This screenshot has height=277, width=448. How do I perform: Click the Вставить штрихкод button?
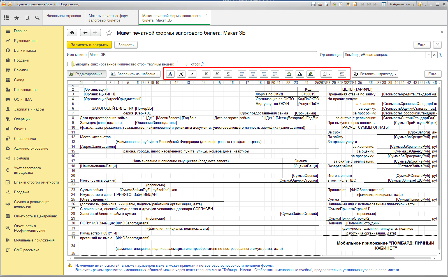(375, 74)
